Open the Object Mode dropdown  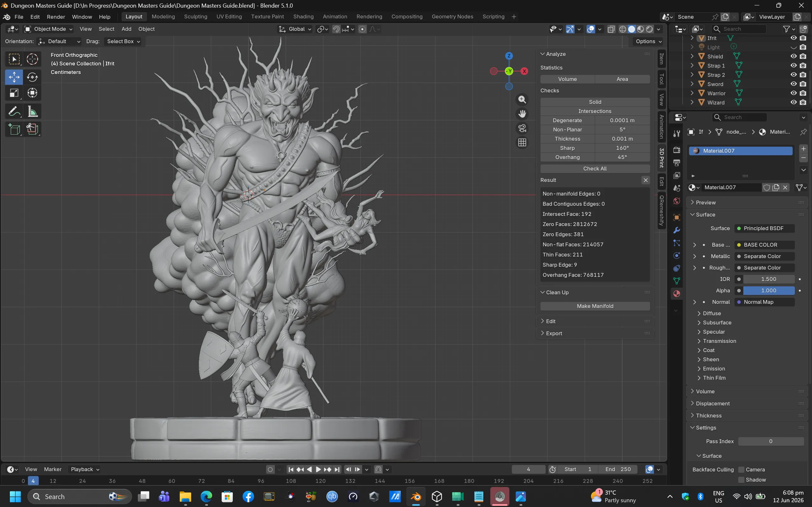tap(48, 29)
